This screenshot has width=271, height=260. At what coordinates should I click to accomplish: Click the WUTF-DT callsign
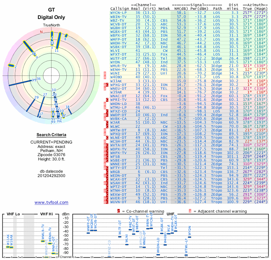pos(118,58)
